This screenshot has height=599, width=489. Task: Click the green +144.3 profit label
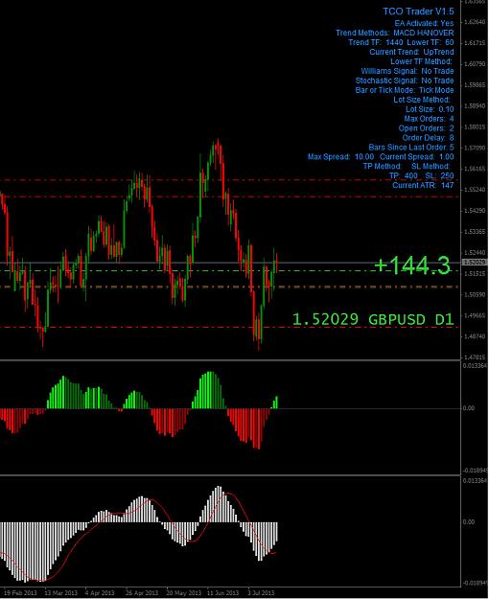pyautogui.click(x=412, y=265)
